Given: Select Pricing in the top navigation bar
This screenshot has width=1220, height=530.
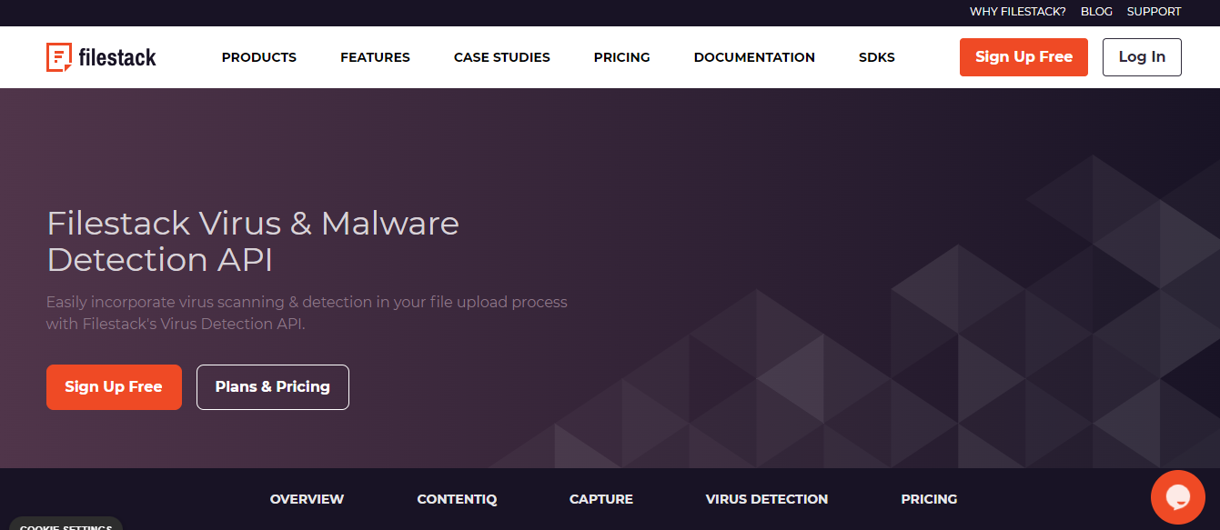Looking at the screenshot, I should coord(621,57).
